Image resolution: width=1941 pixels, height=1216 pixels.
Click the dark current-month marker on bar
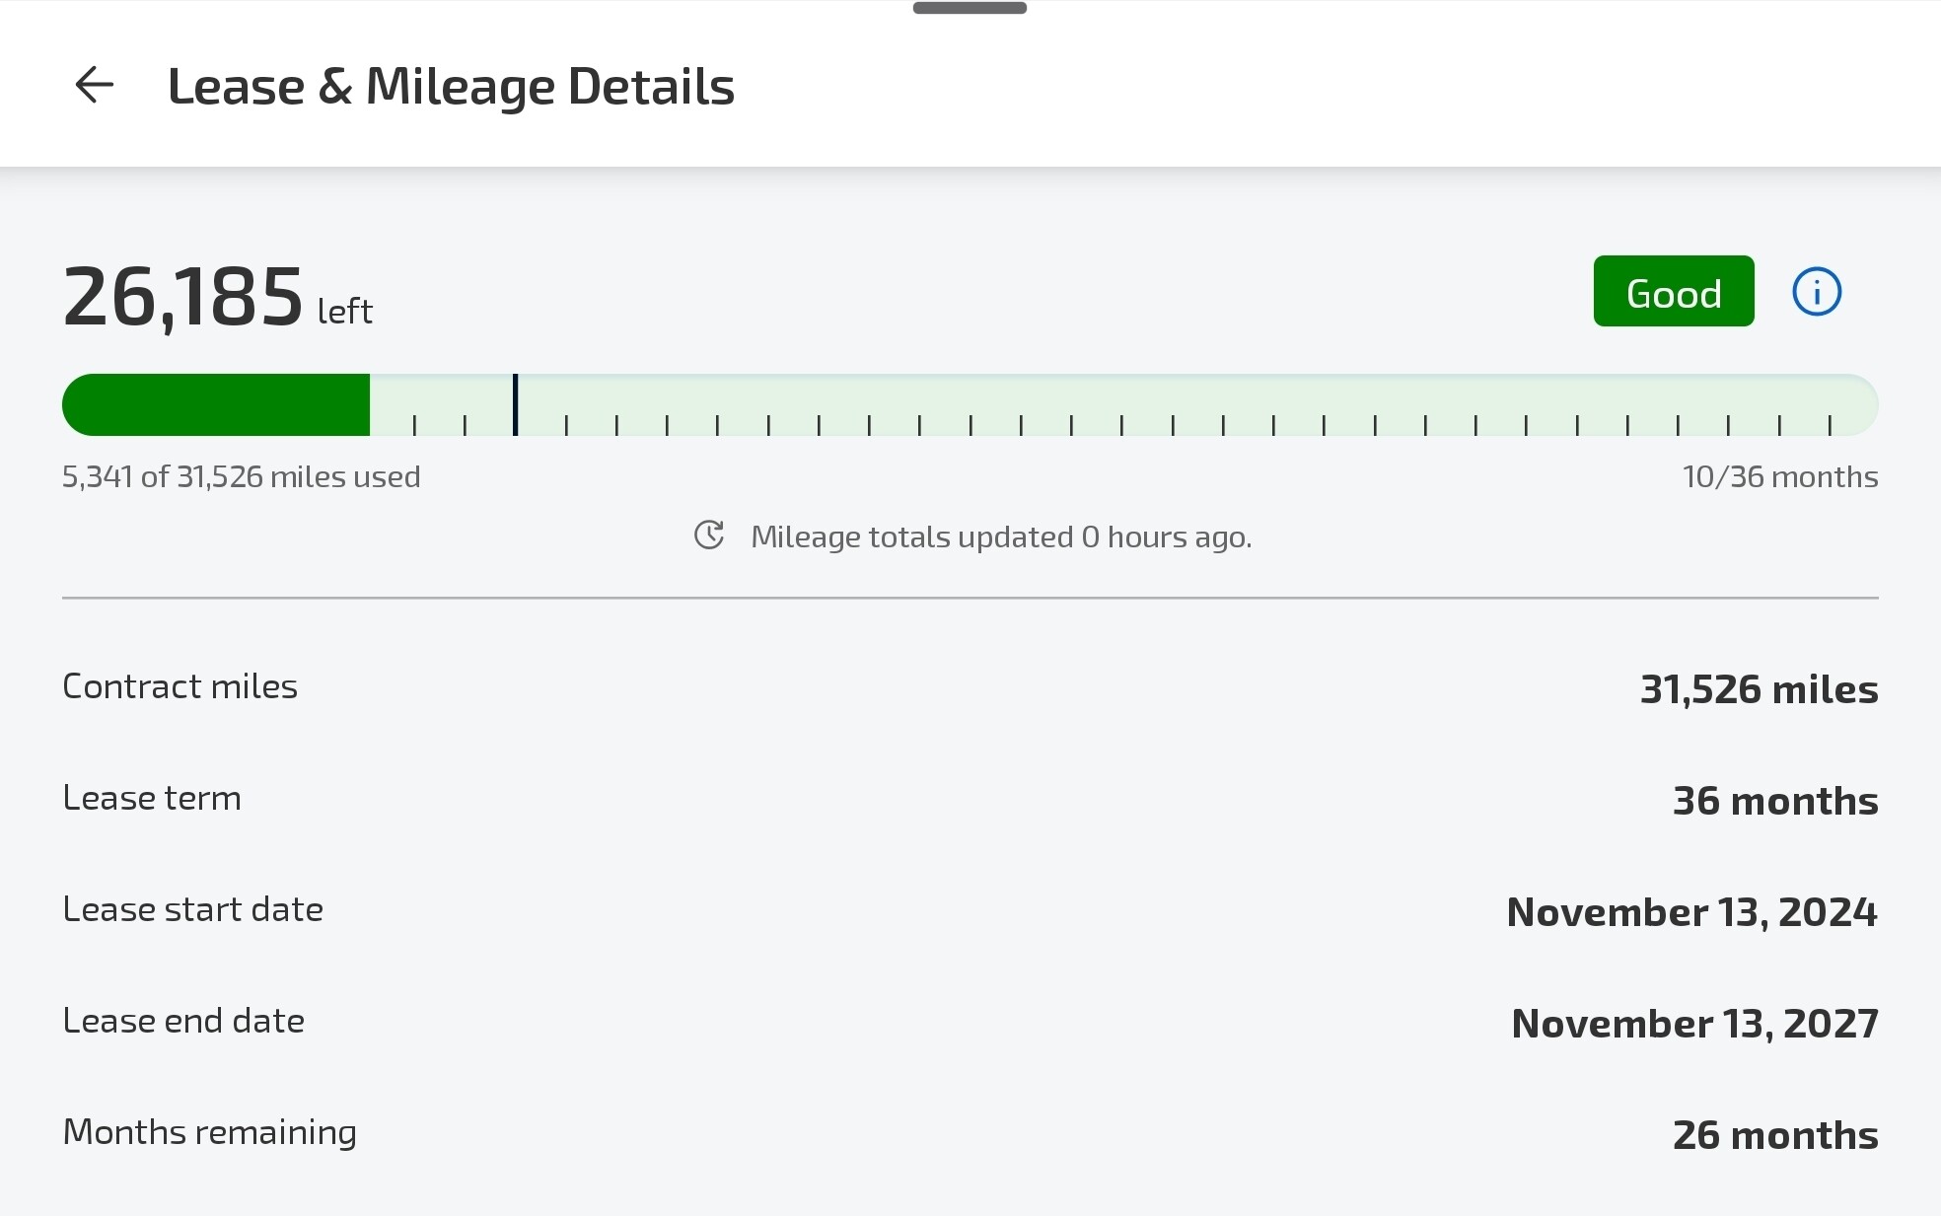click(515, 404)
